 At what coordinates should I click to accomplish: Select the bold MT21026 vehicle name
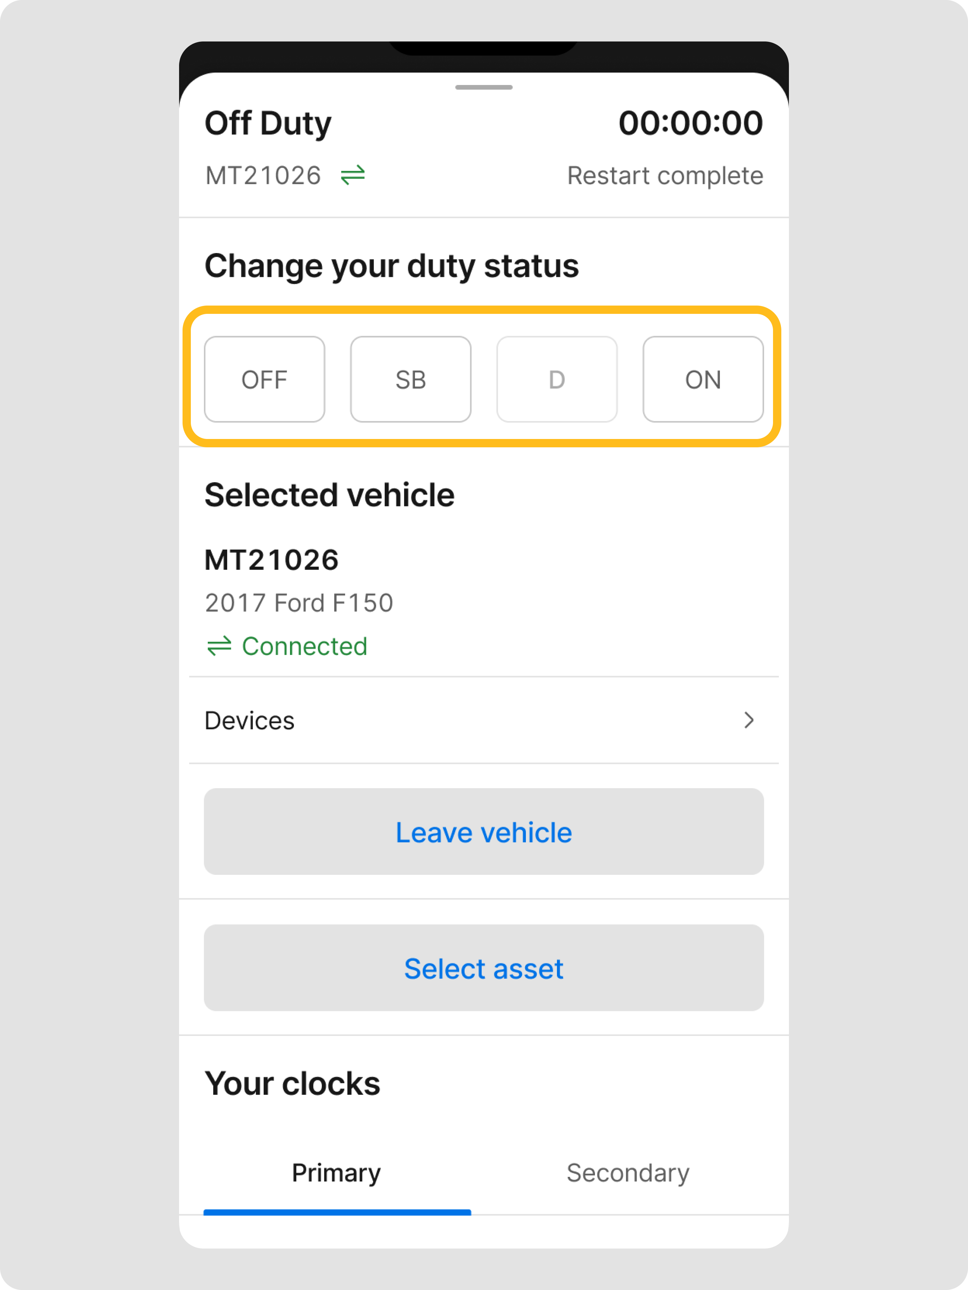click(x=271, y=560)
